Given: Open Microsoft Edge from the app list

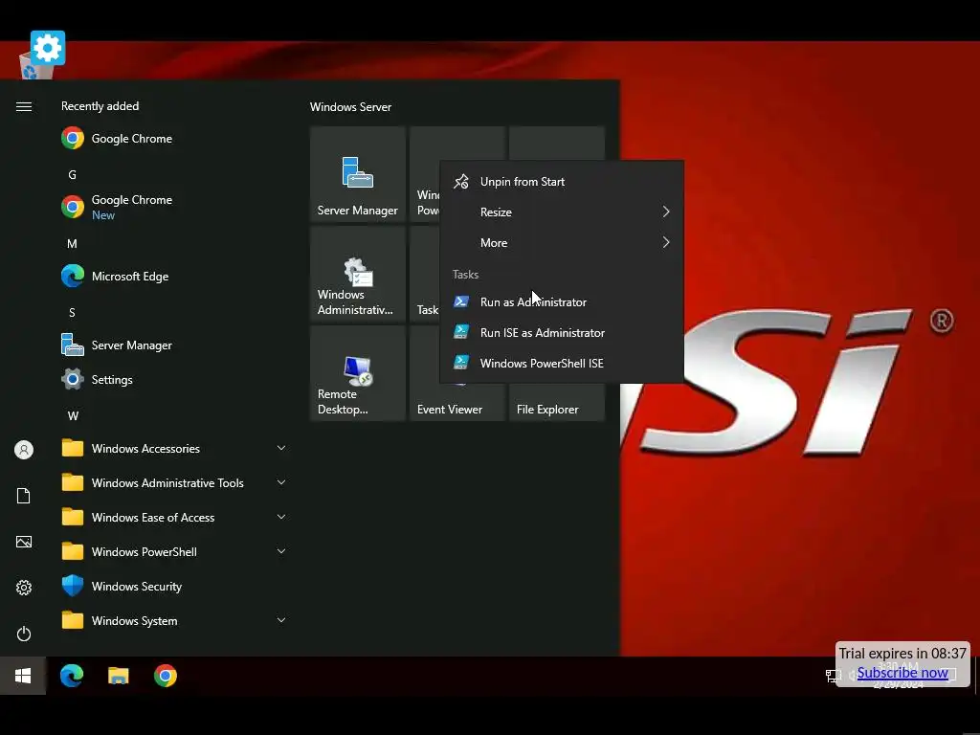Looking at the screenshot, I should click(x=174, y=277).
